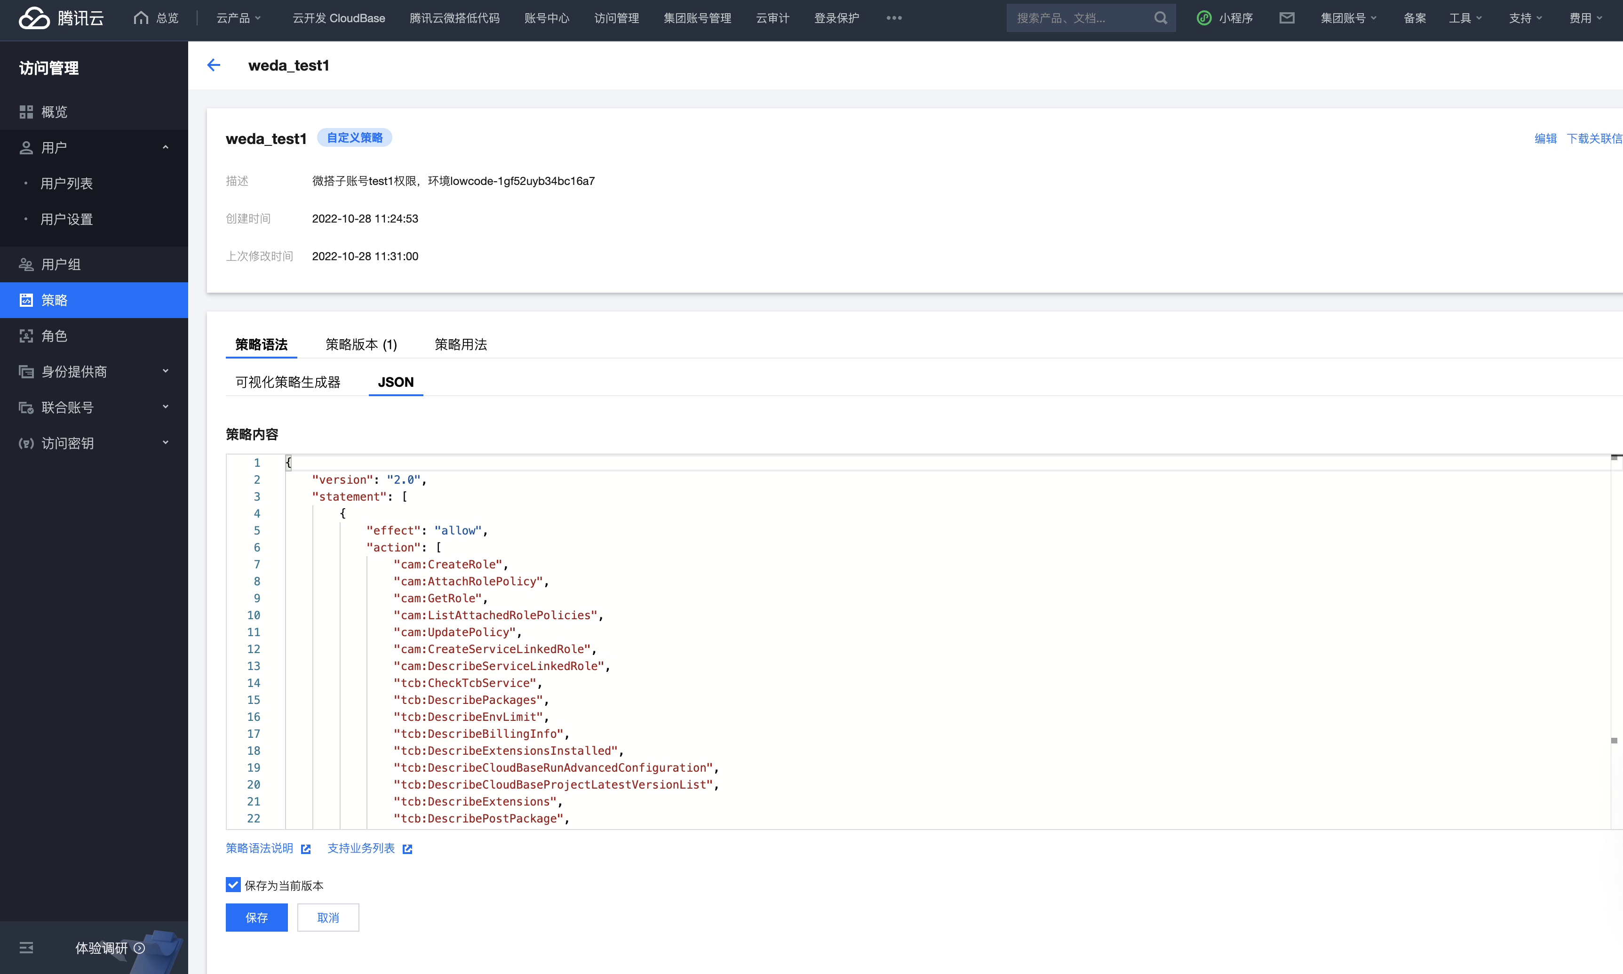Open the 支持 dropdown
The width and height of the screenshot is (1623, 974).
click(x=1525, y=18)
